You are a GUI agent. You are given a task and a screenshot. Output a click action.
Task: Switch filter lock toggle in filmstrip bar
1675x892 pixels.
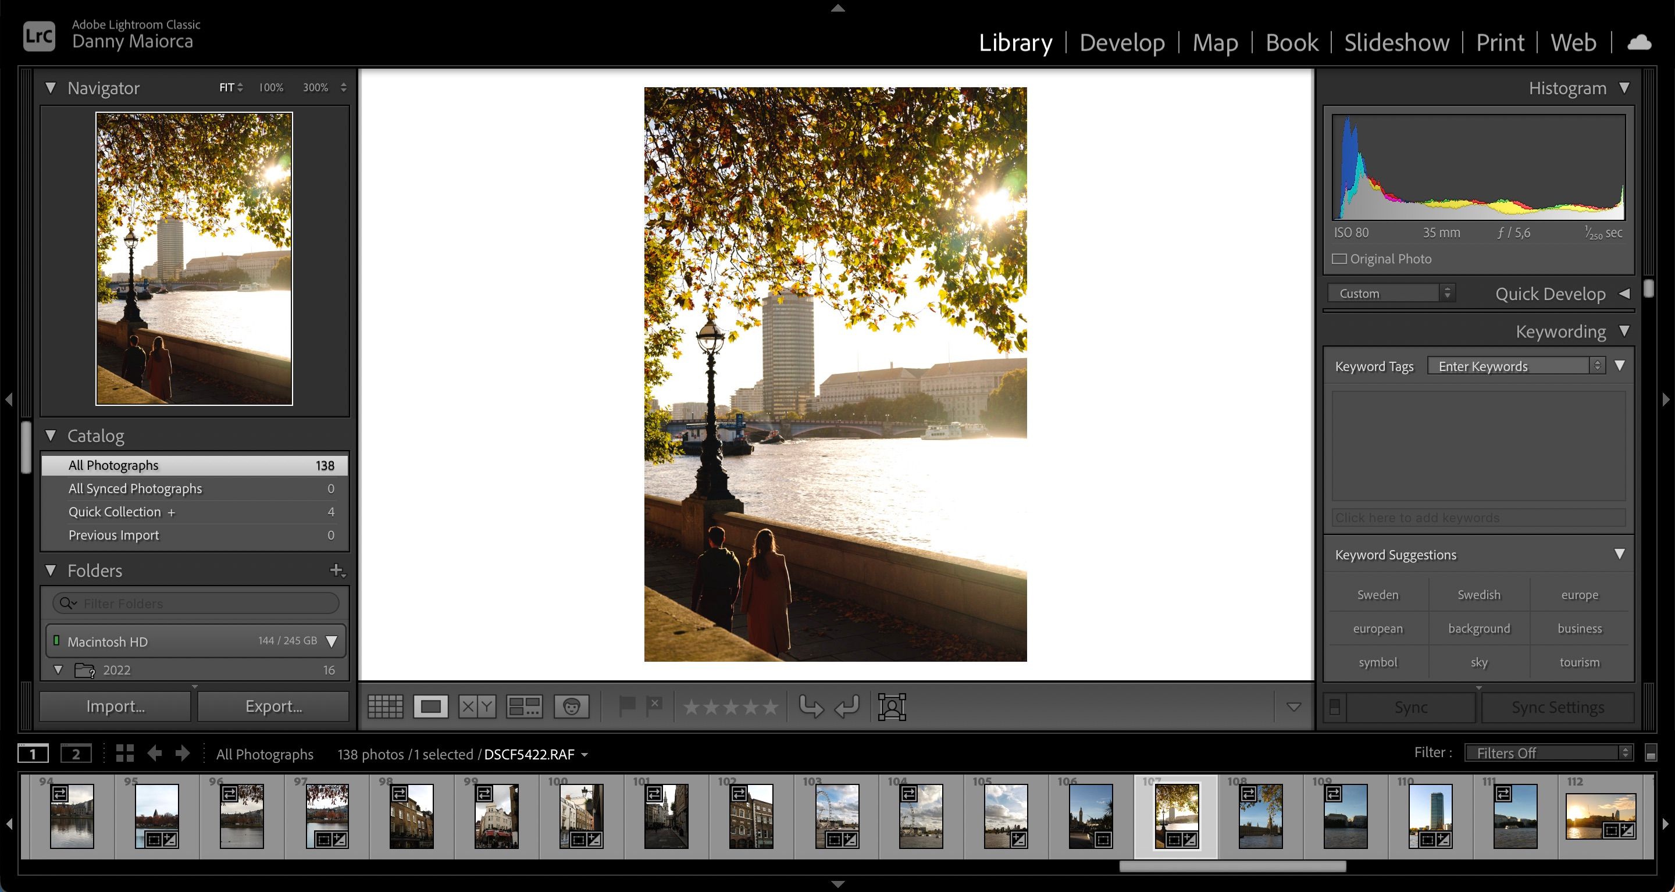click(x=1651, y=753)
